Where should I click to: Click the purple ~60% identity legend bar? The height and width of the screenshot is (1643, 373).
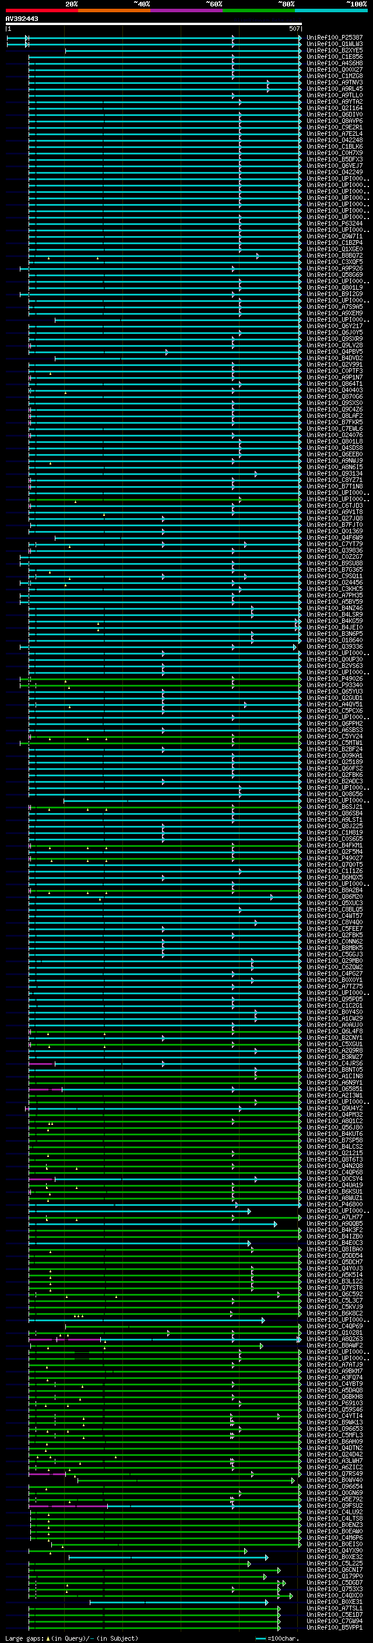tap(187, 10)
